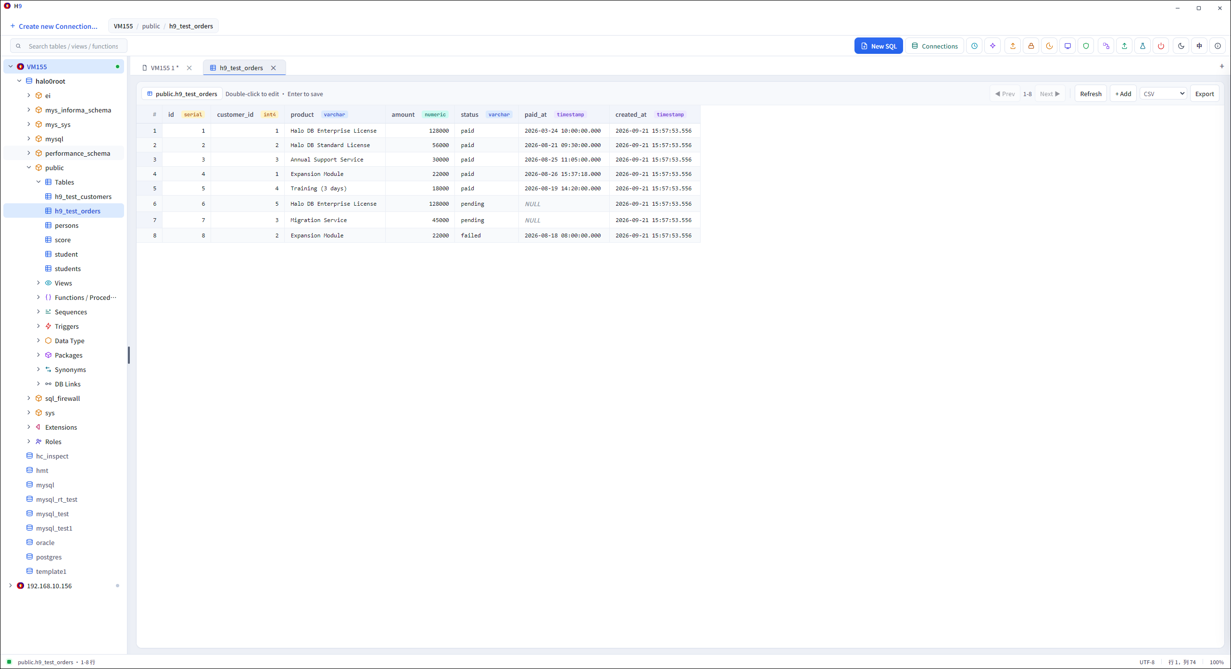Expand the 192.168.10.156 connection

click(x=11, y=586)
